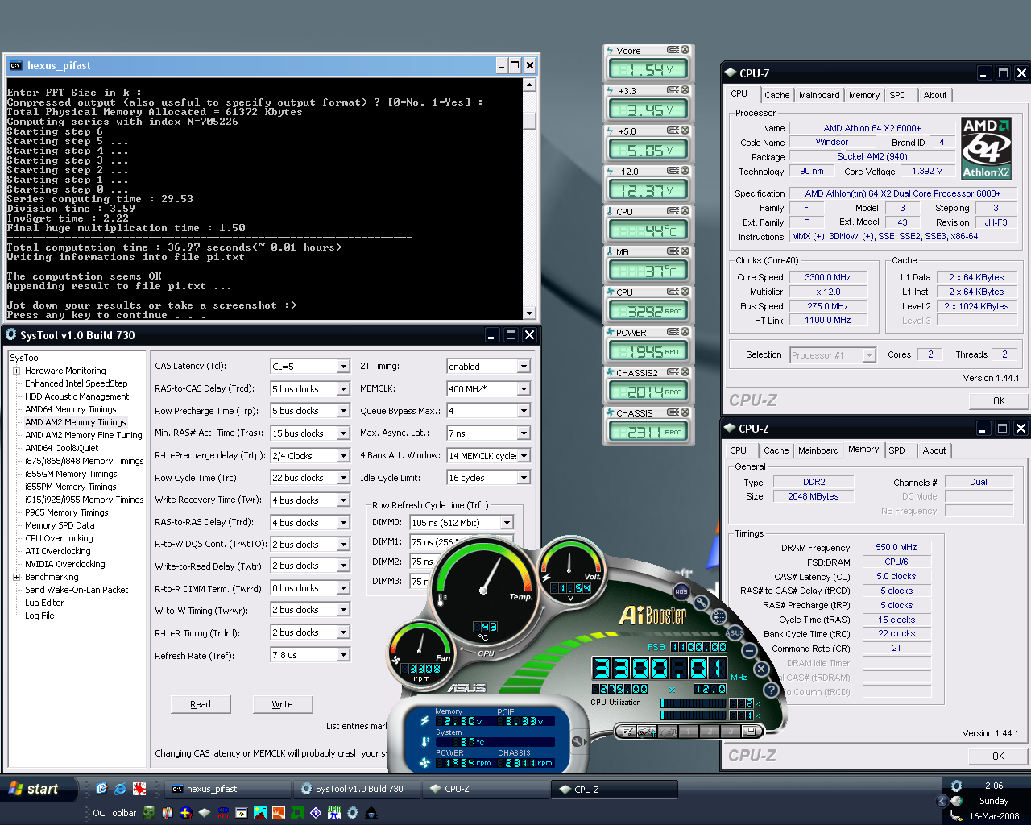Click OK in upper CPU-Z window

(x=999, y=400)
